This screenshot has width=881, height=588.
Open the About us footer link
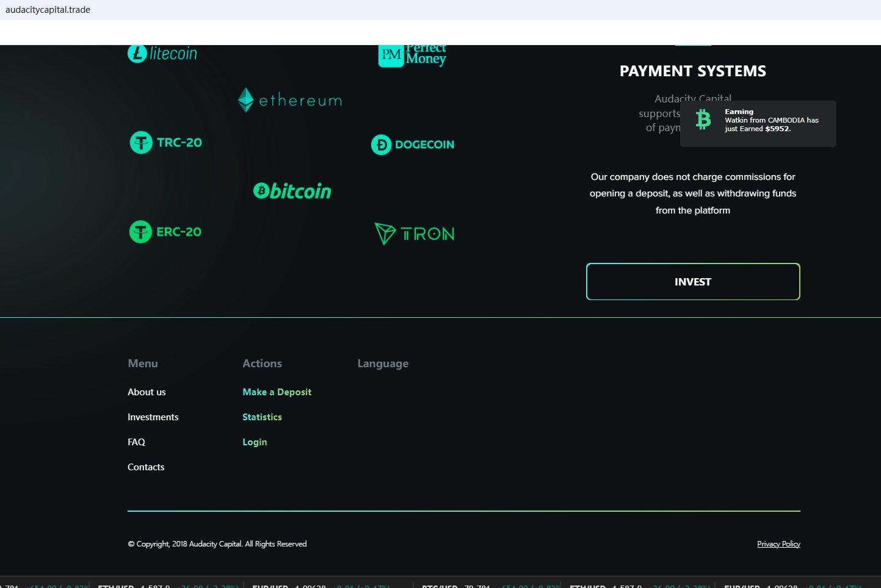tap(147, 392)
